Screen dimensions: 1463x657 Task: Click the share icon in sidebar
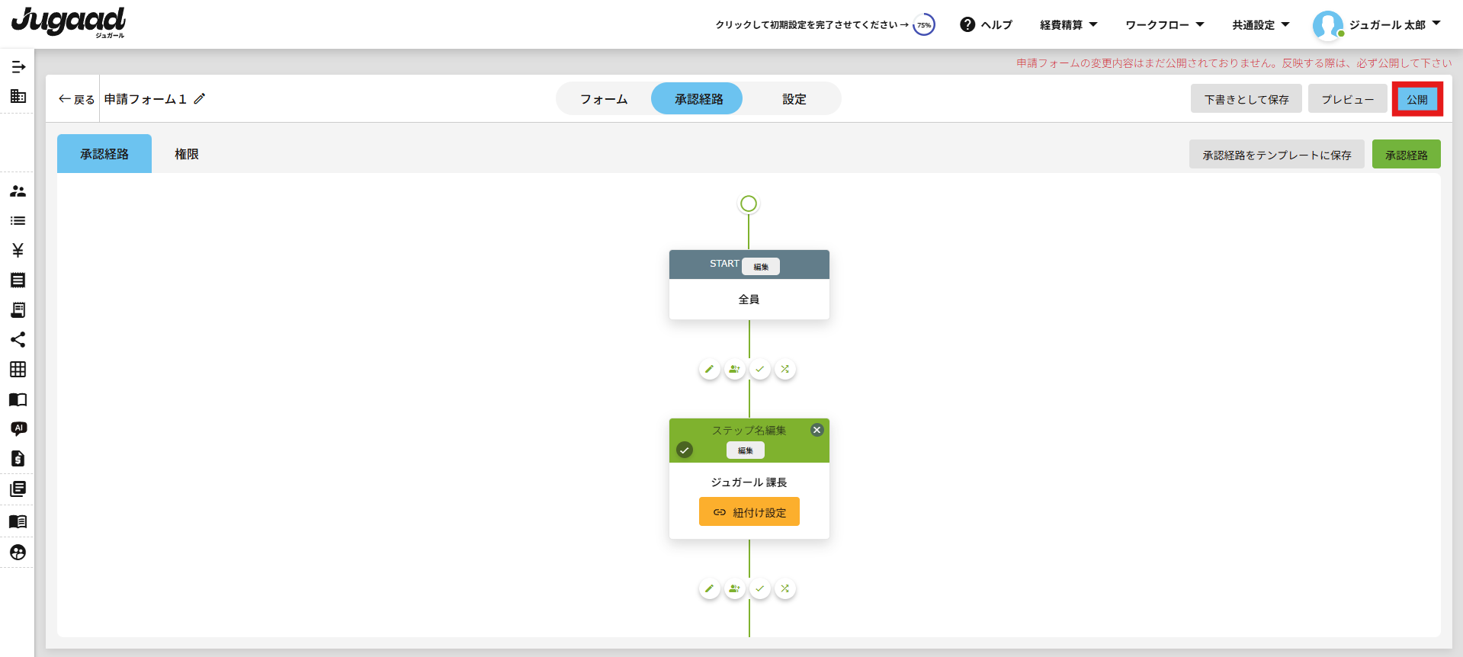(18, 340)
